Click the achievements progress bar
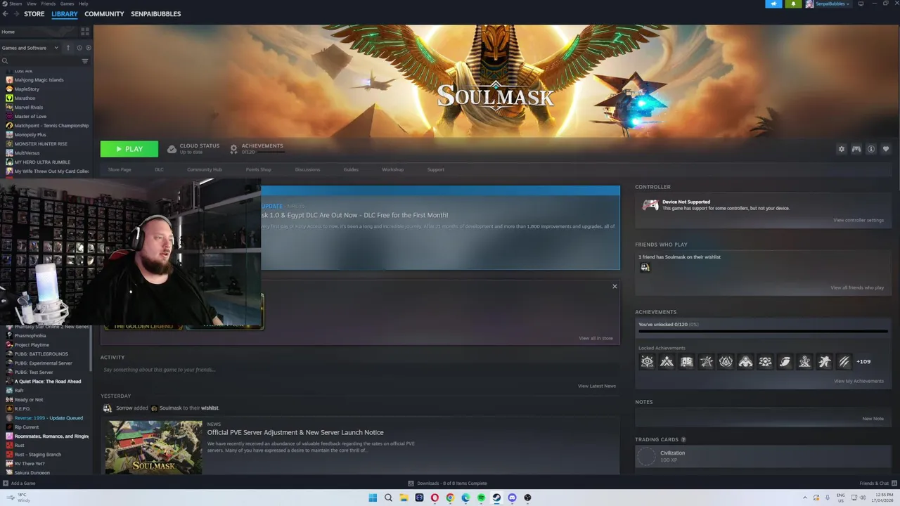 tap(763, 330)
